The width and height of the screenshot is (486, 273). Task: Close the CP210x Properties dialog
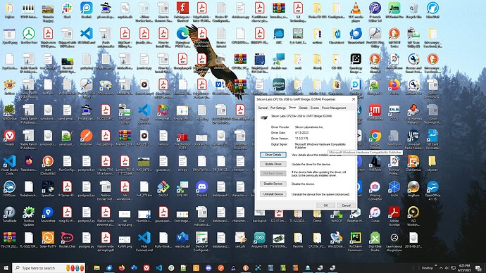(x=354, y=99)
